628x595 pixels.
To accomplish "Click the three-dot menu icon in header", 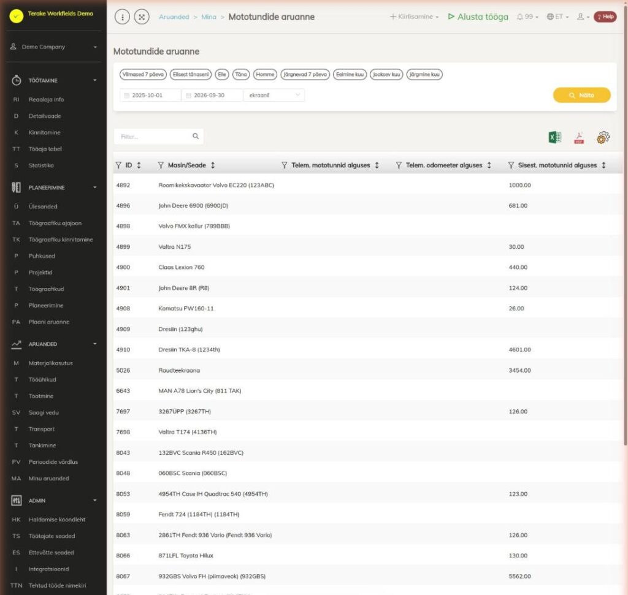I will (x=122, y=17).
